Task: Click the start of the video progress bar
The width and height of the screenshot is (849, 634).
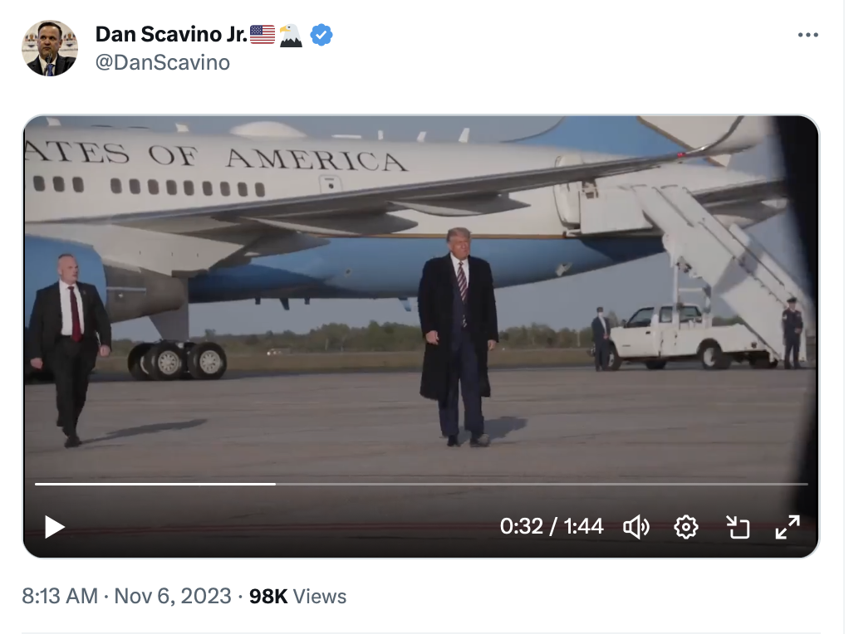Action: click(37, 484)
